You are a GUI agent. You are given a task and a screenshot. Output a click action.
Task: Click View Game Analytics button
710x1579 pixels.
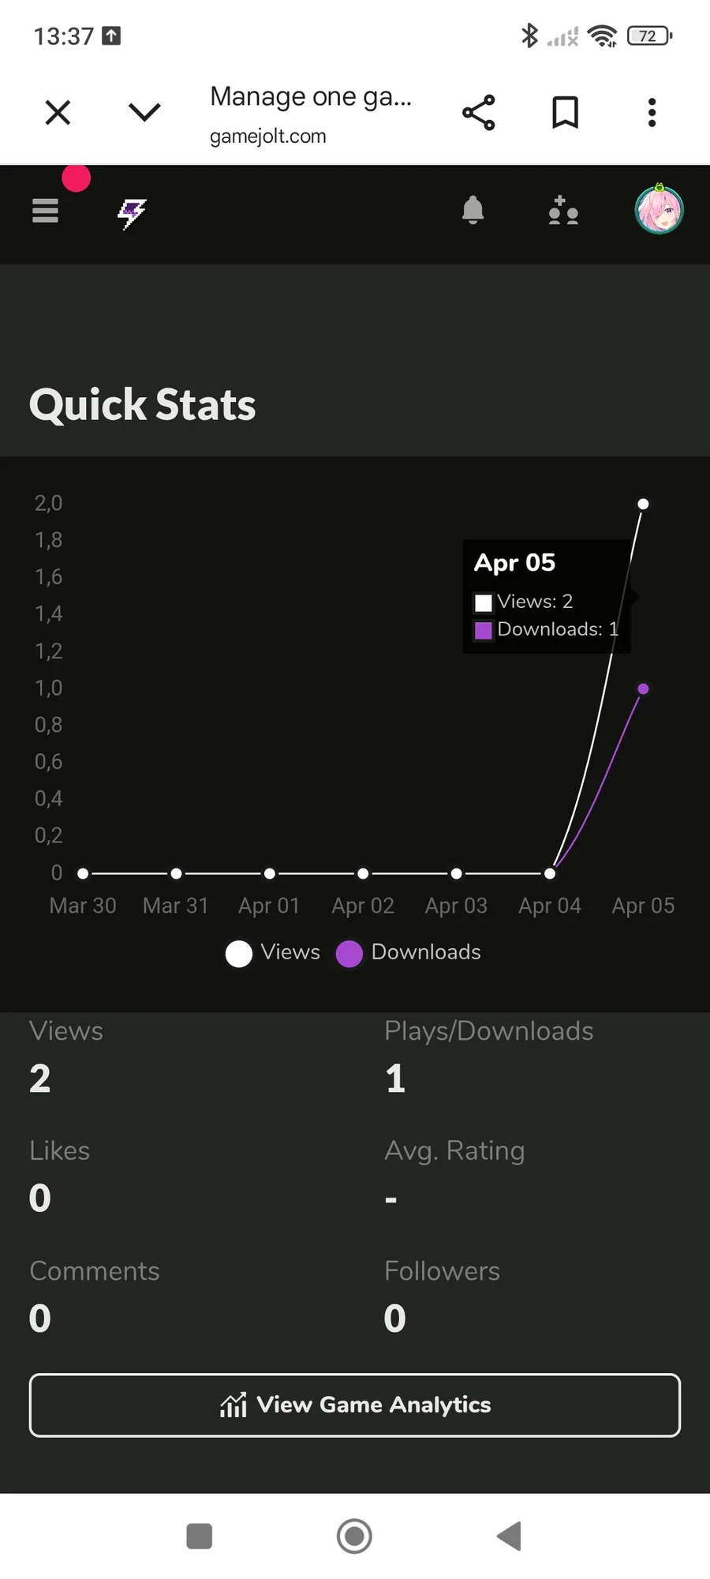coord(355,1405)
